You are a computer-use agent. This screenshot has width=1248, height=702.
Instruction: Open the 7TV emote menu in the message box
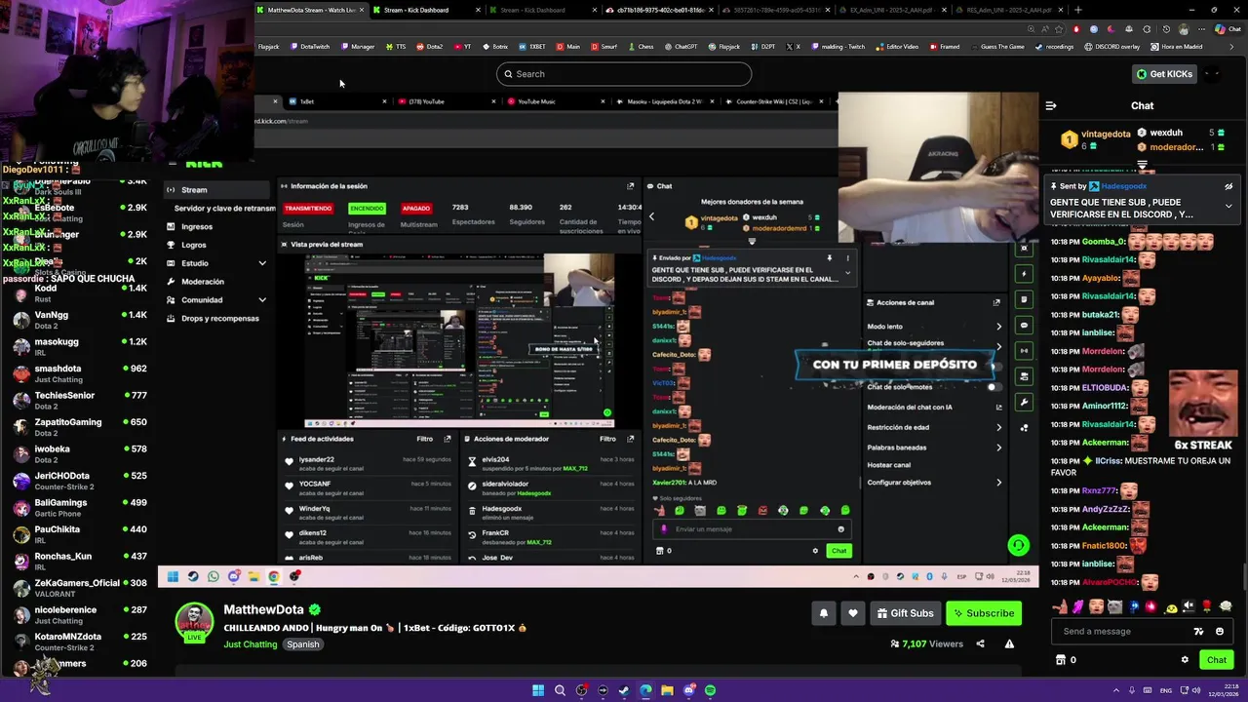click(x=1198, y=631)
